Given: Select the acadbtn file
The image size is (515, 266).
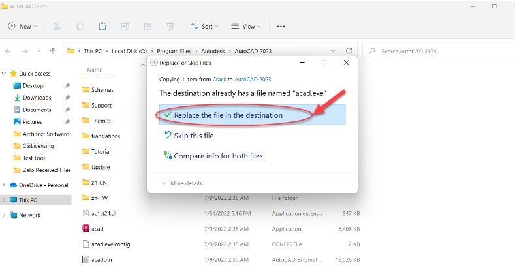Looking at the screenshot, I should [x=101, y=259].
